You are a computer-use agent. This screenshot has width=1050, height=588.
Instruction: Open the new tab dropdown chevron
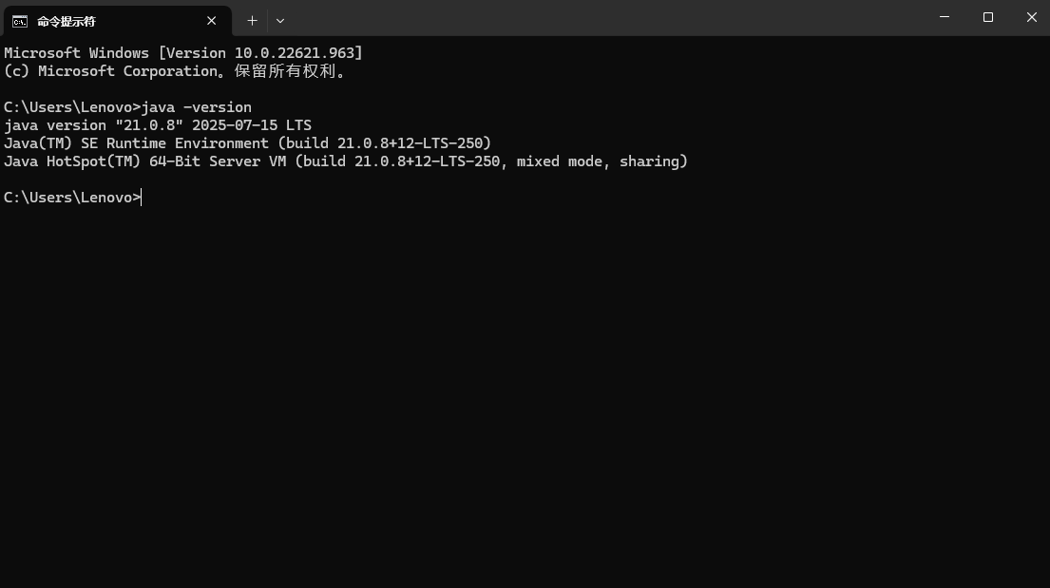coord(279,20)
